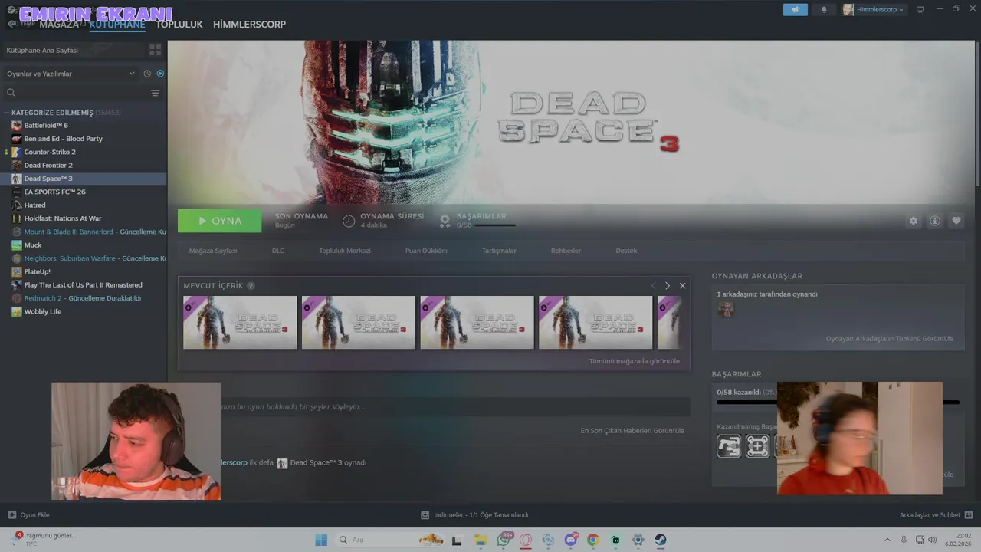This screenshot has width=981, height=552.
Task: Open the DLC tab
Action: coord(278,251)
